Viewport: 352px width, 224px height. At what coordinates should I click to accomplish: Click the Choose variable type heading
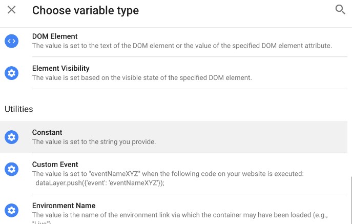point(86,11)
